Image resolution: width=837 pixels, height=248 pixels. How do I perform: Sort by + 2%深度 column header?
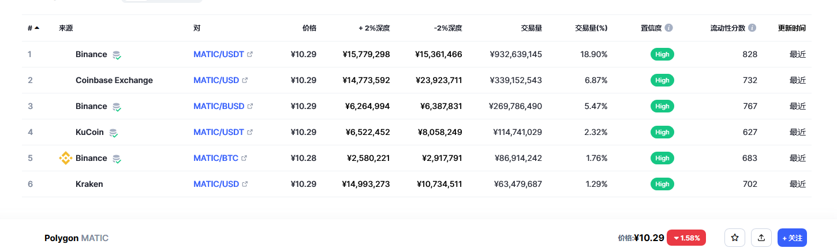tap(374, 28)
